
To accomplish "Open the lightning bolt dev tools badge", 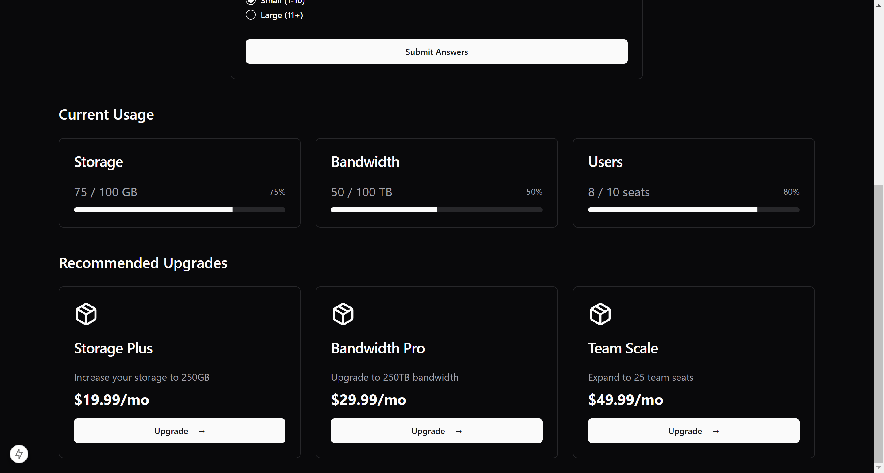I will (x=19, y=454).
